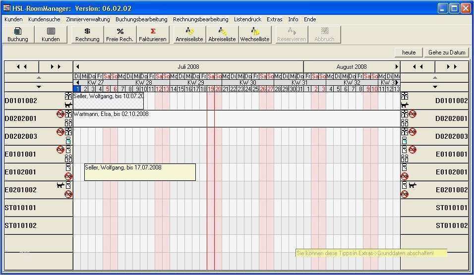Open the Rechnungsbearbeitung menu
The width and height of the screenshot is (474, 275).
(201, 19)
